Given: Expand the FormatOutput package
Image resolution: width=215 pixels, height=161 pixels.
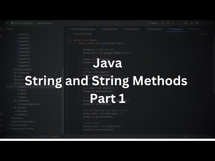Looking at the screenshot, I should click(x=12, y=73).
